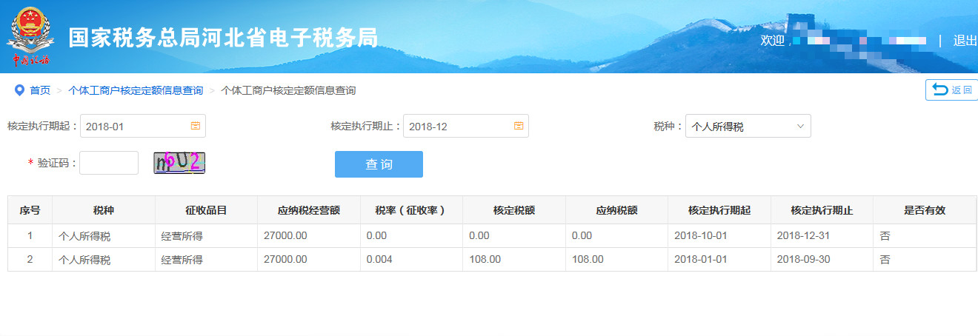
Task: Click the 返回 button text
Action: [x=962, y=90]
